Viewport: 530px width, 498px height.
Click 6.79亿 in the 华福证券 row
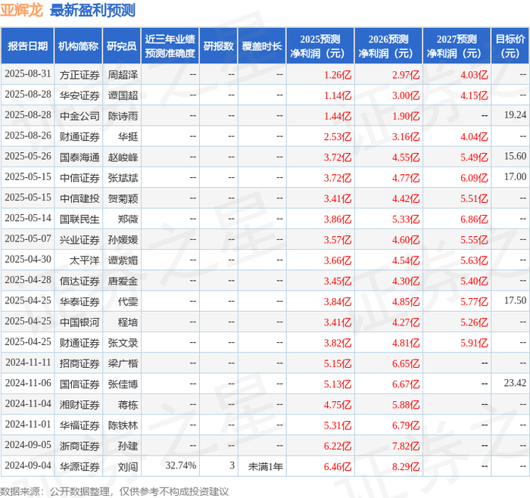(406, 425)
